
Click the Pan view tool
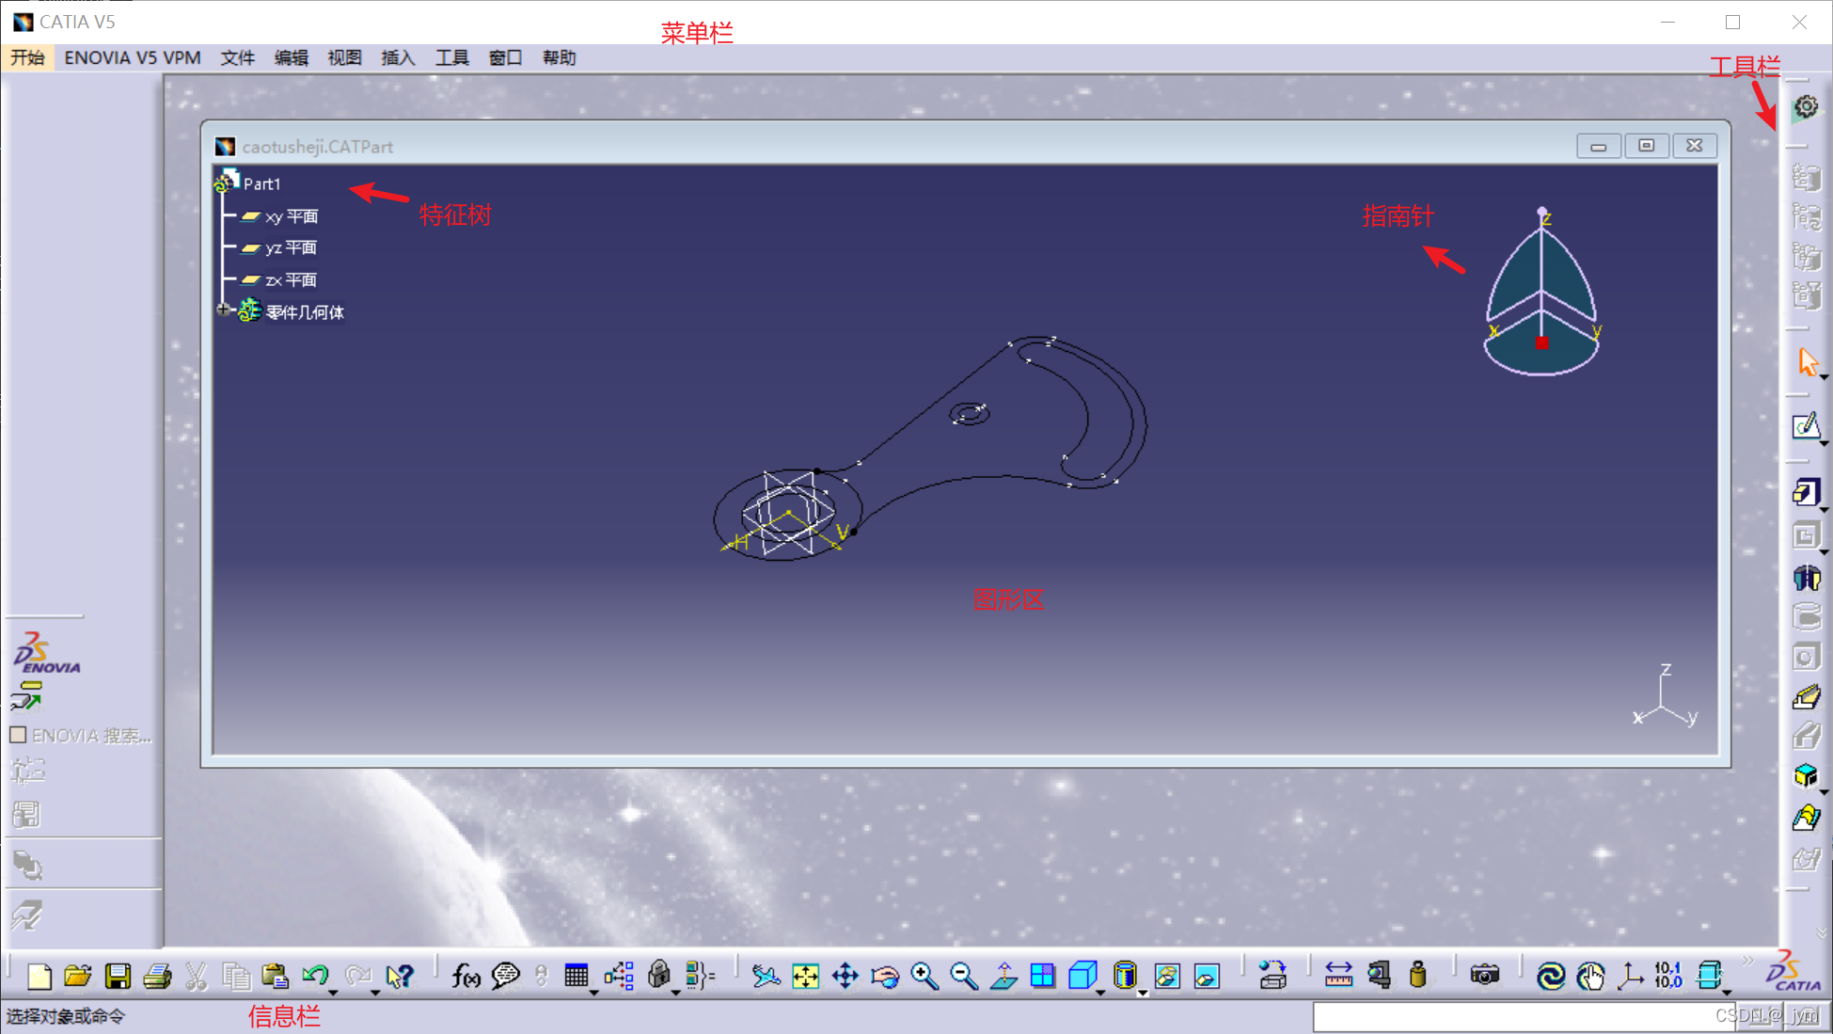click(x=845, y=976)
